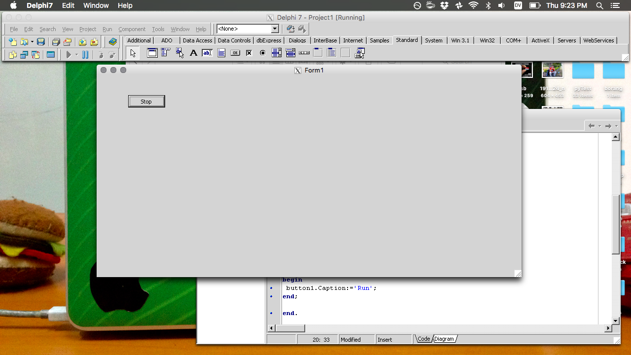
Task: Switch to the Win32 palette tab
Action: click(487, 40)
